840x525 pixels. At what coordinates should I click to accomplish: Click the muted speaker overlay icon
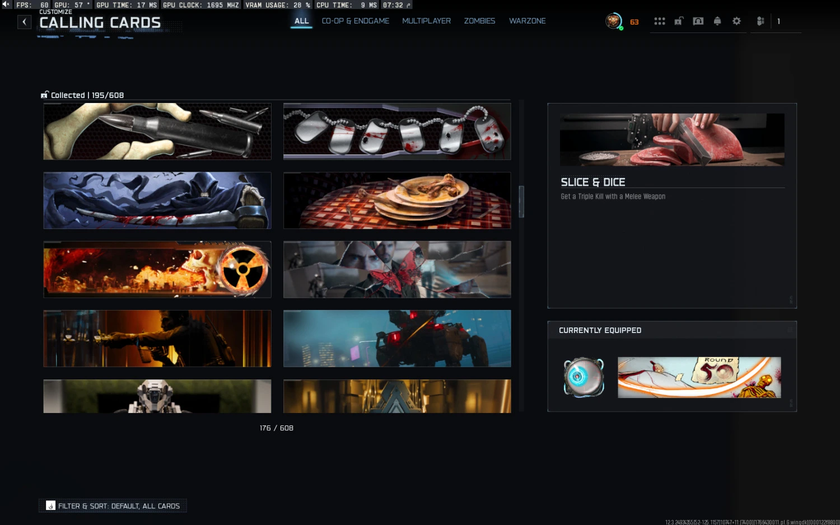tap(6, 4)
